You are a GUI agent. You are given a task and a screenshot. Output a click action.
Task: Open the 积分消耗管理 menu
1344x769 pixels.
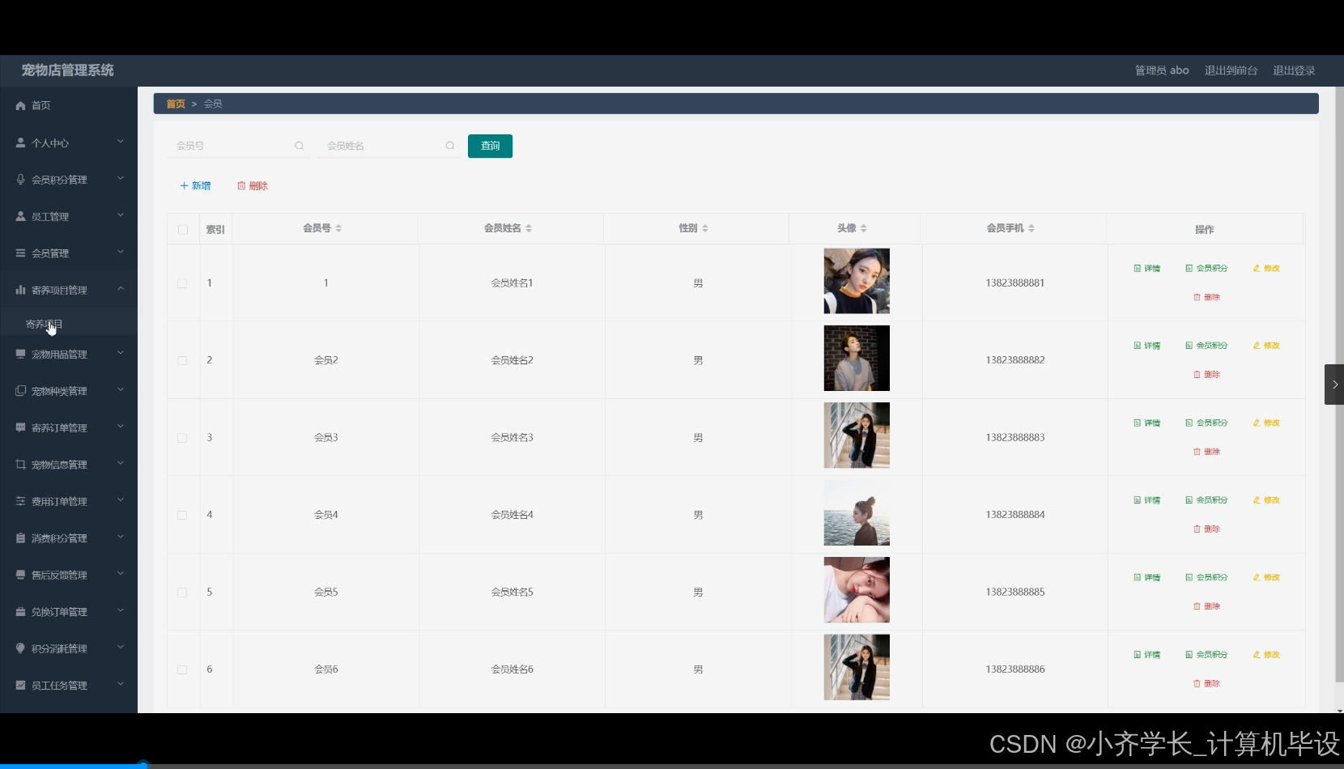click(69, 648)
